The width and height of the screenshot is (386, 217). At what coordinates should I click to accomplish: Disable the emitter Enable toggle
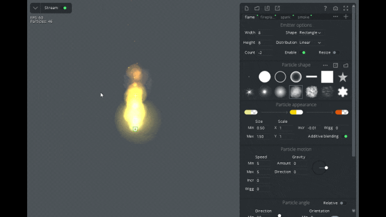(x=303, y=52)
